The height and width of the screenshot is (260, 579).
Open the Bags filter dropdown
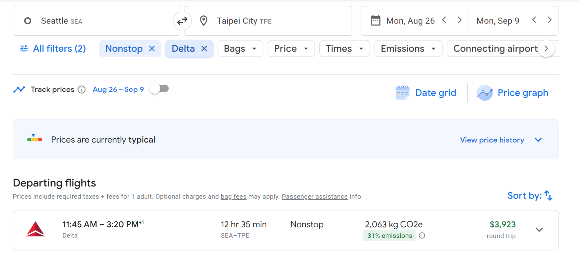click(x=240, y=49)
